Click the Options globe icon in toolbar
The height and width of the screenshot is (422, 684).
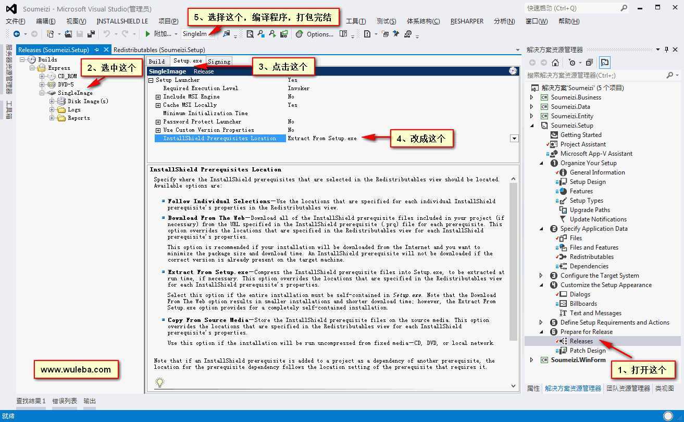pos(299,34)
